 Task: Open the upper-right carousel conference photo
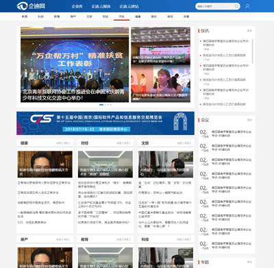pyautogui.click(x=160, y=46)
